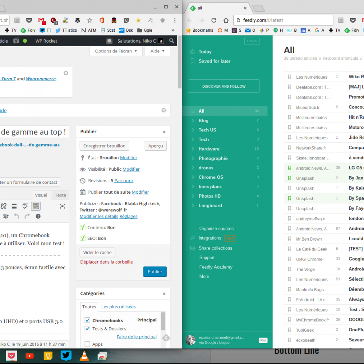Click Unpin button on Feedly sidebar

pyautogui.click(x=252, y=41)
